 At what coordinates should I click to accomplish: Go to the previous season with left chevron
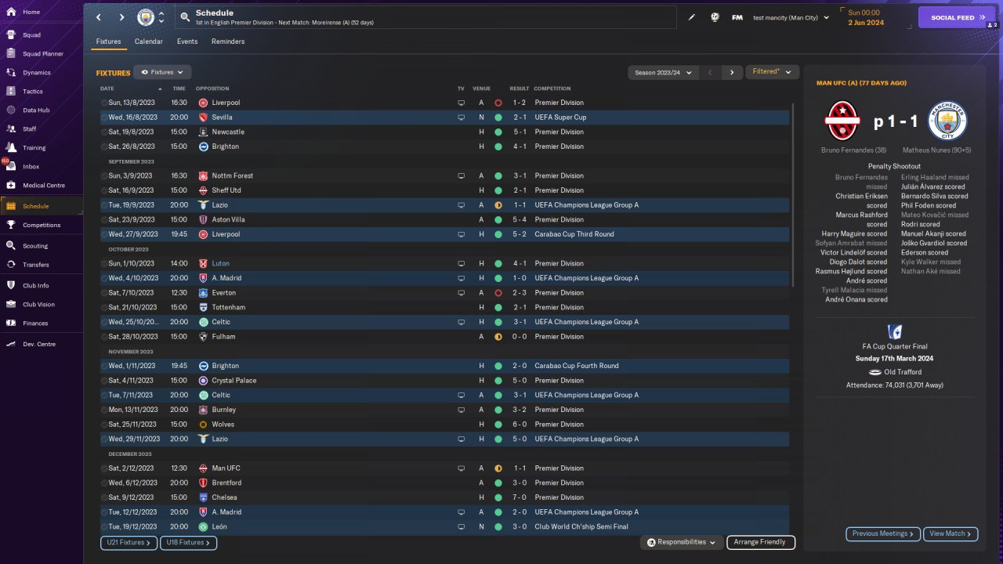click(710, 73)
